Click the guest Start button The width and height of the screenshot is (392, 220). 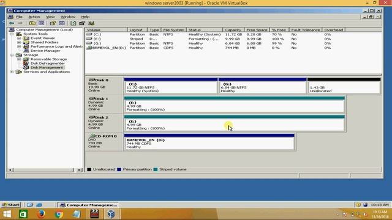click(11, 205)
